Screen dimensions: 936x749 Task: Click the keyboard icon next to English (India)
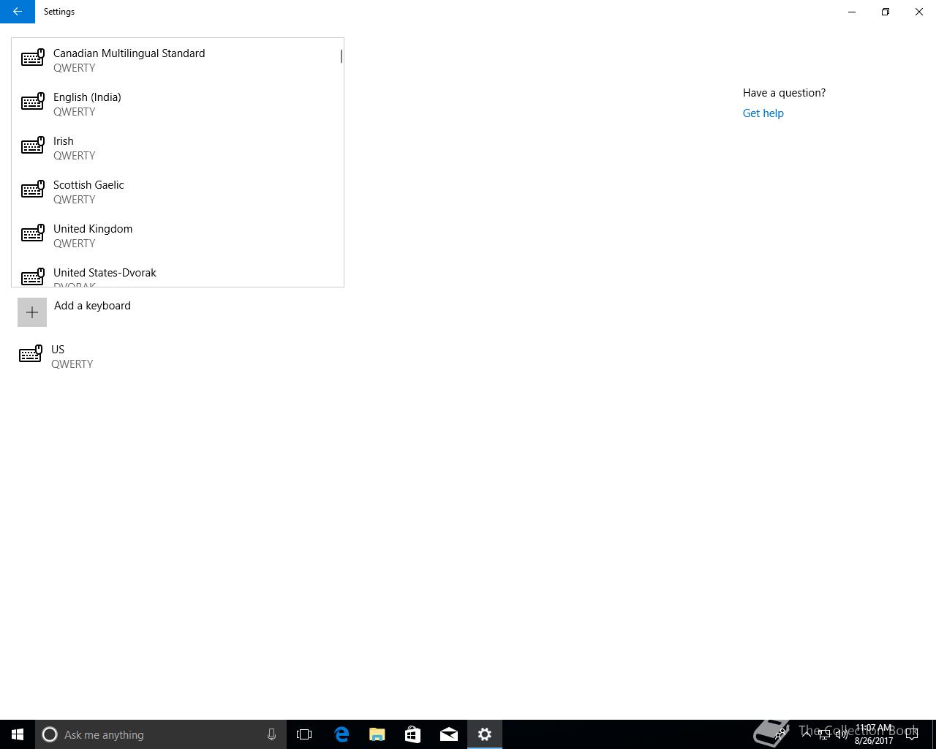[x=33, y=101]
